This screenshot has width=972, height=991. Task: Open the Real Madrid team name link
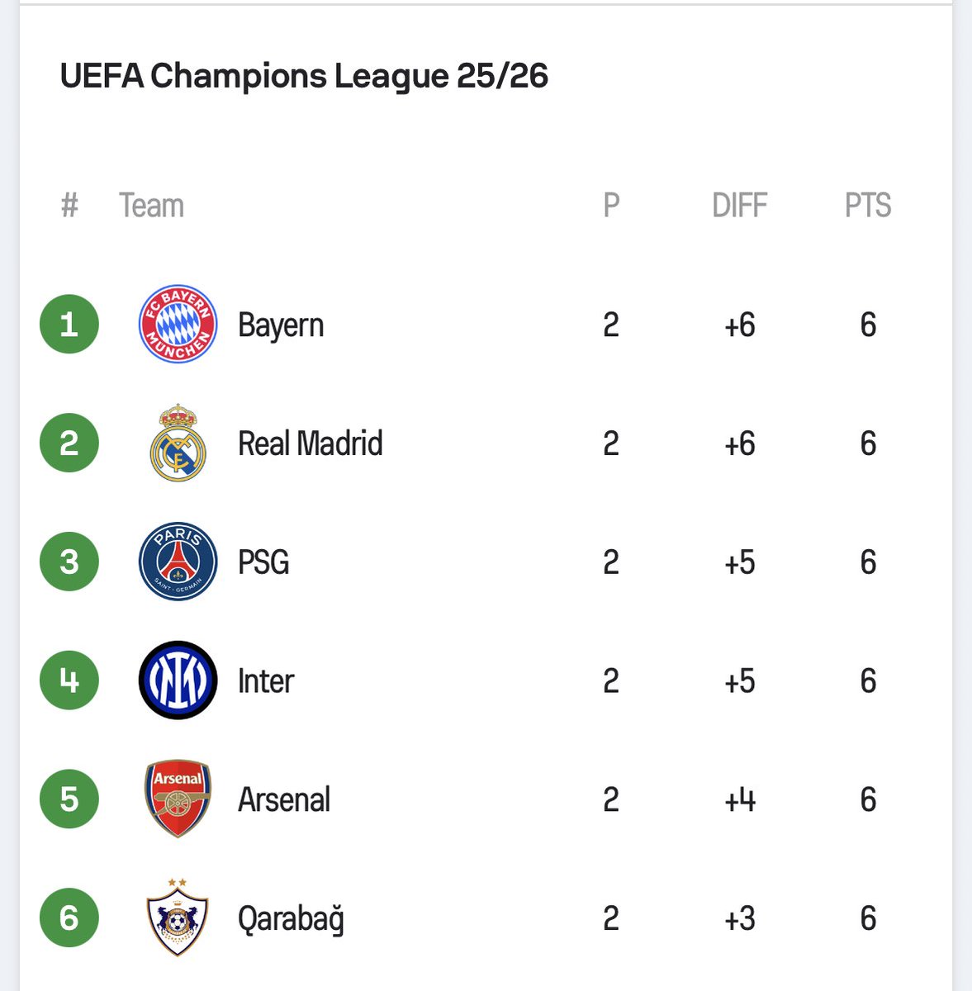310,443
